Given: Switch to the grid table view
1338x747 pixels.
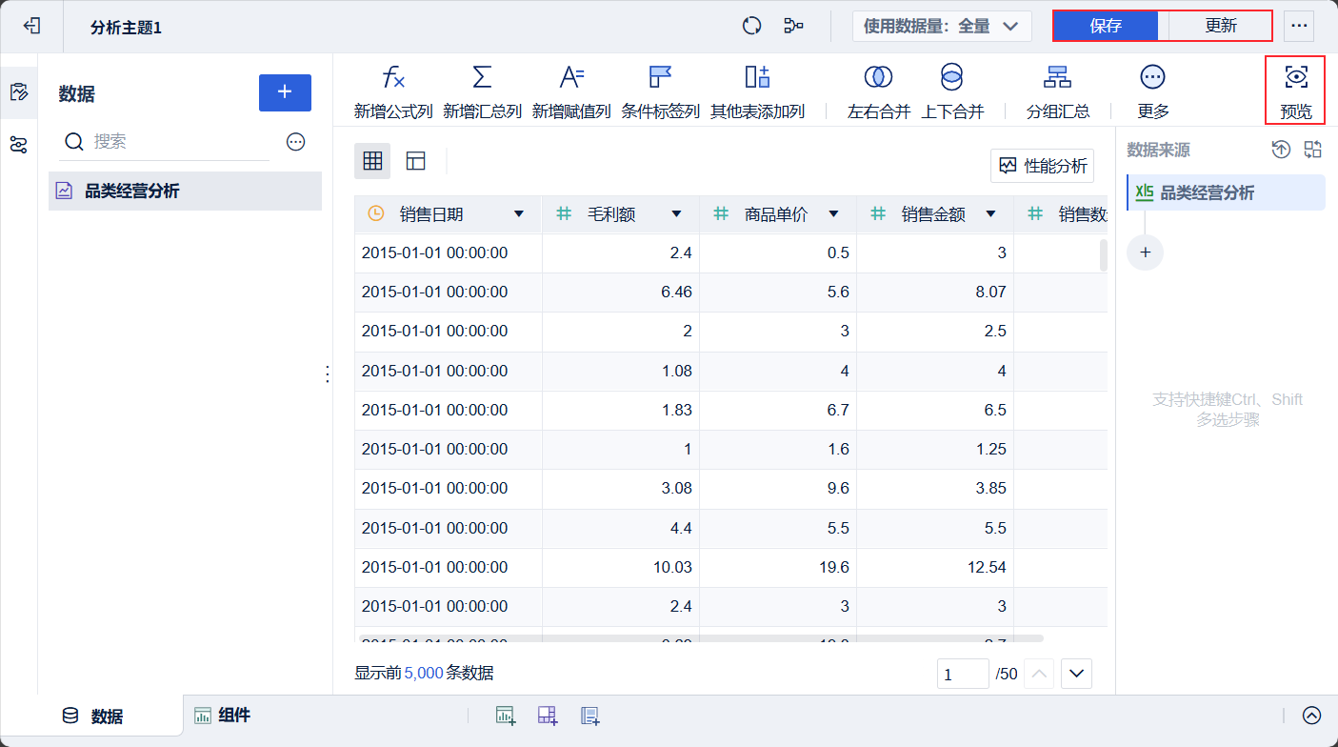Looking at the screenshot, I should (x=372, y=161).
